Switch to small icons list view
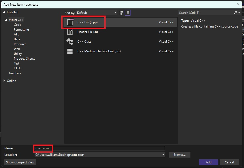 click(128, 13)
